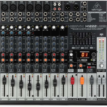Viewport: 107px width, 107px height.
Task: Toggle the XPQ to Main button
Action: 71,60
